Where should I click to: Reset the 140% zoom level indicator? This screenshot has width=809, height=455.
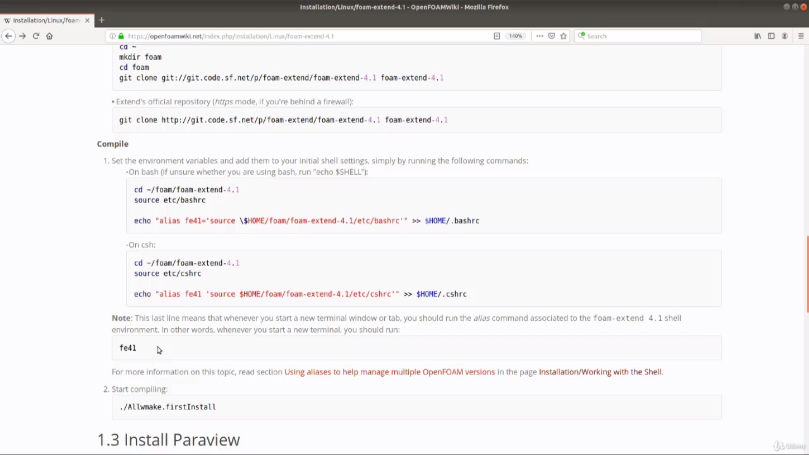(x=515, y=36)
